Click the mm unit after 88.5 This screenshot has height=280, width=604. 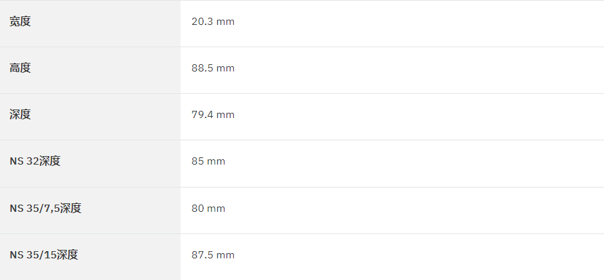225,68
